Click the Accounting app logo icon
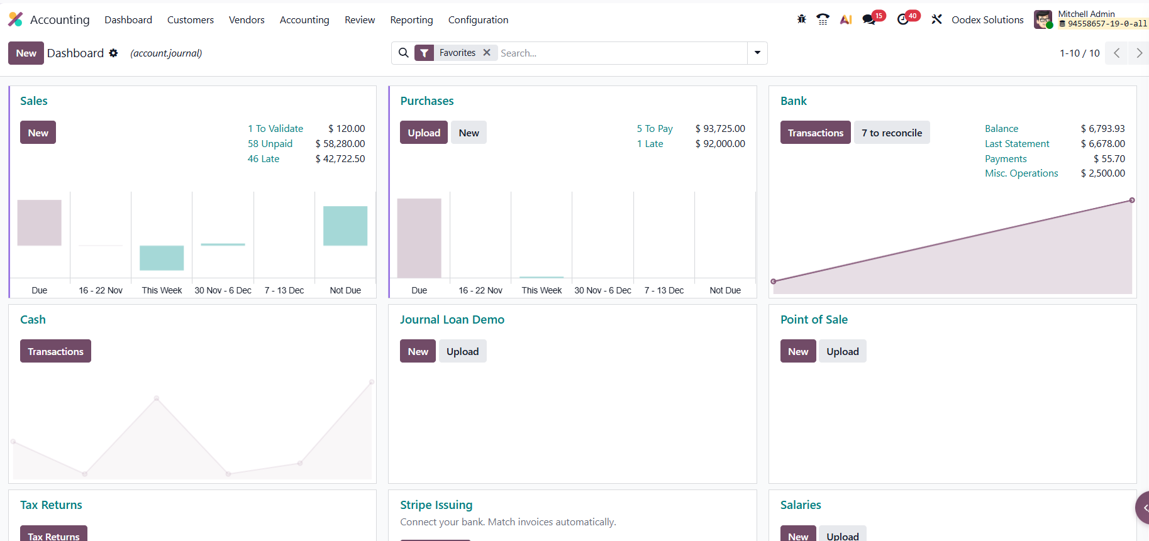 (x=16, y=19)
